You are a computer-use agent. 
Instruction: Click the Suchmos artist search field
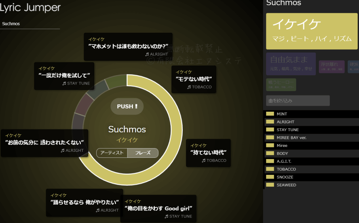30,24
